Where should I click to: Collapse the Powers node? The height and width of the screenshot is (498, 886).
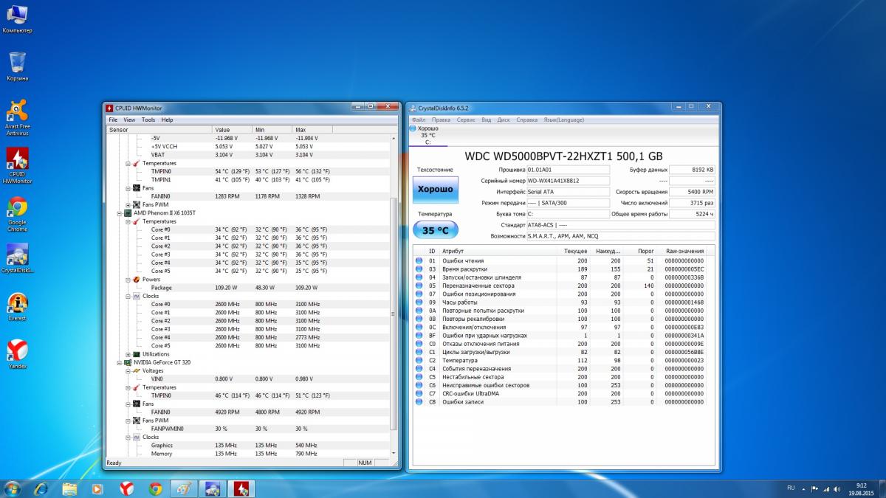click(x=128, y=280)
